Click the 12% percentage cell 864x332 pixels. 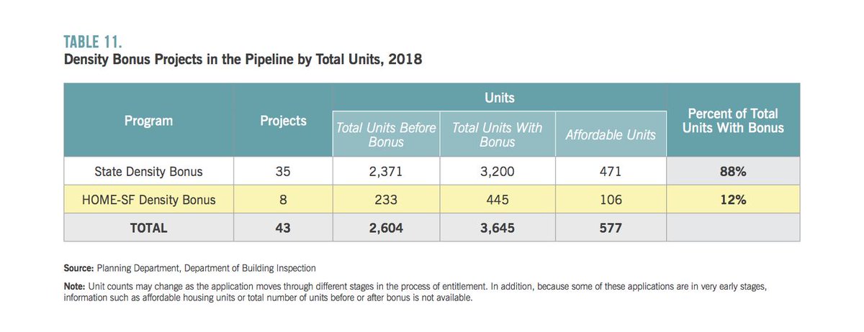733,200
